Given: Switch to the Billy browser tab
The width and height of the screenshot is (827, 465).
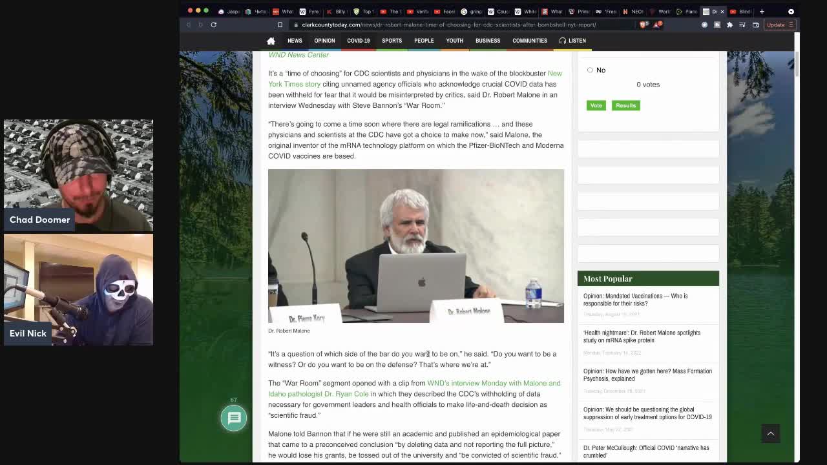Looking at the screenshot, I should pyautogui.click(x=339, y=11).
